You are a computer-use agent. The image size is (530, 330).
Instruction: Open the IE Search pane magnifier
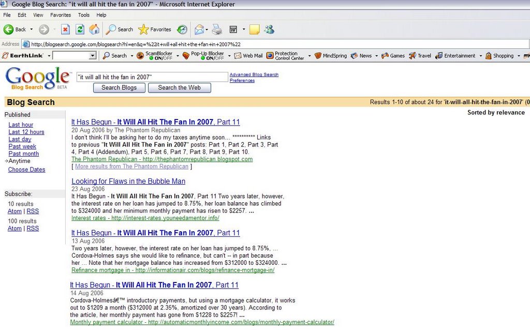tap(111, 29)
